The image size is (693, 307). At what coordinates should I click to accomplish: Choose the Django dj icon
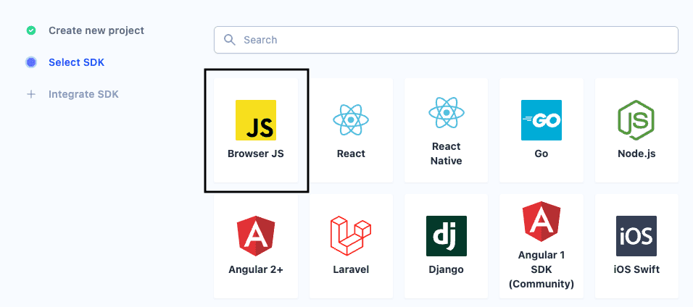[446, 235]
